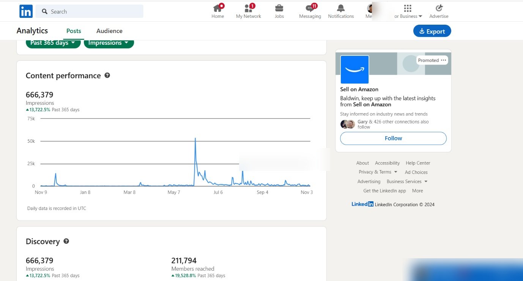Open Impressions metric dropdown
Screen dimensions: 523x281
coord(109,43)
